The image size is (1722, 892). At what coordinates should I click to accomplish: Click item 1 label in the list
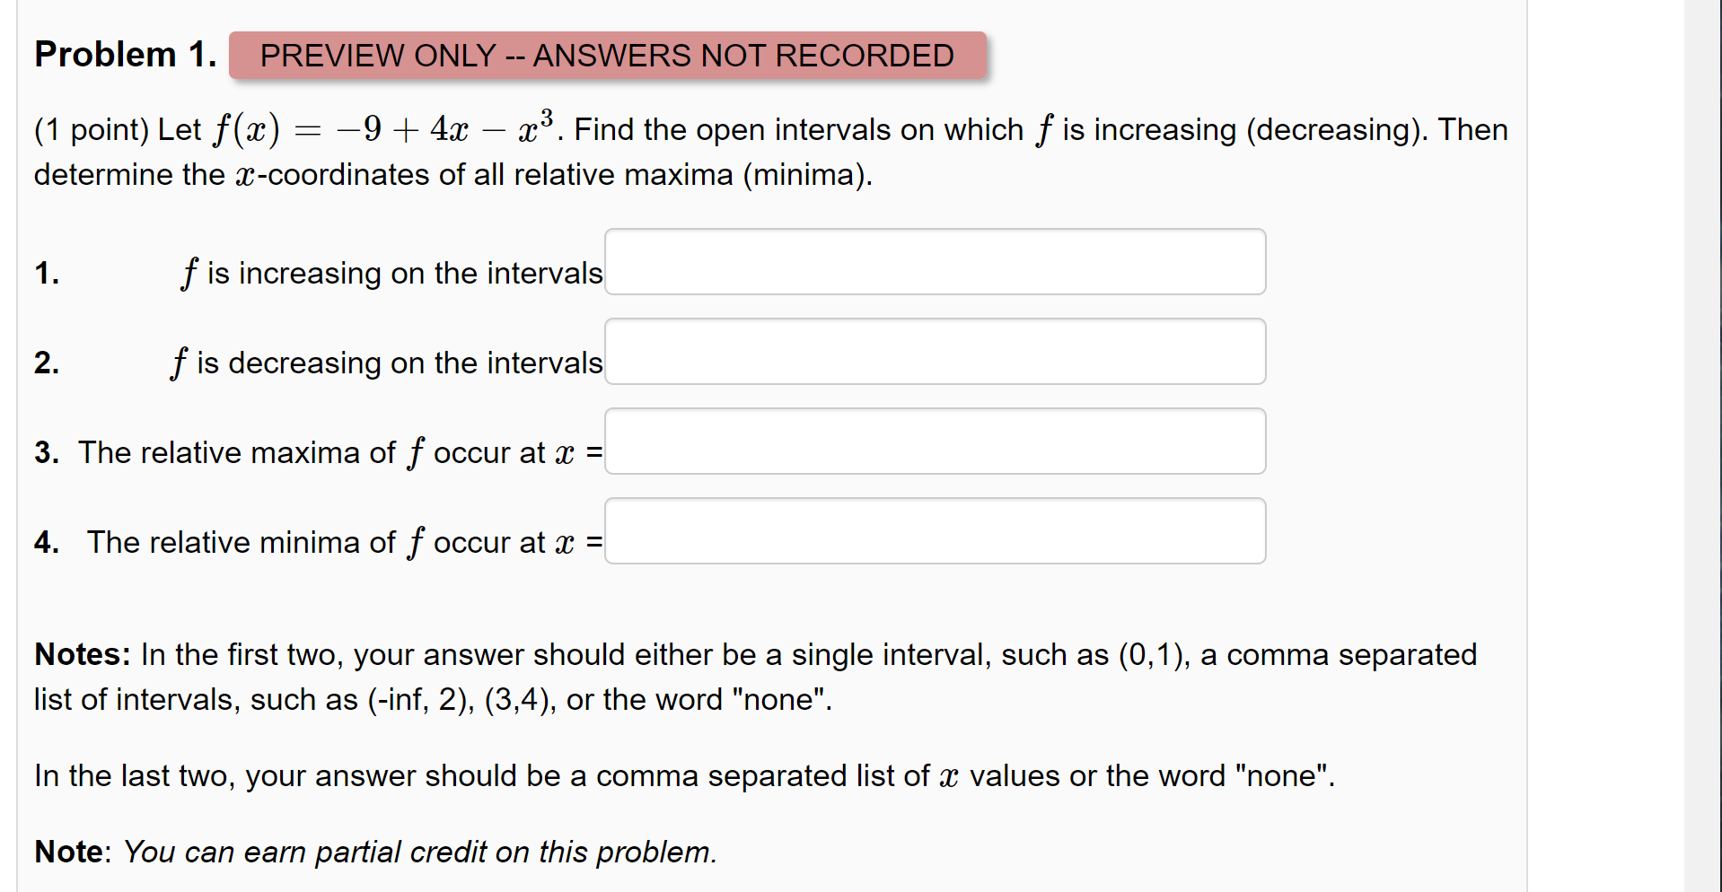click(46, 273)
